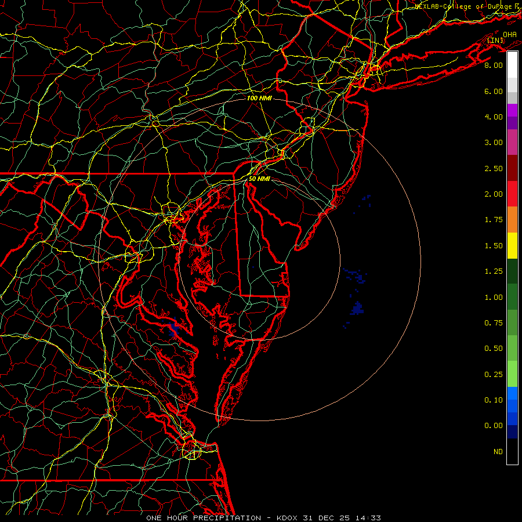Click the 0.10 legend value
Image resolution: width=522 pixels, height=522 pixels.
tap(494, 400)
